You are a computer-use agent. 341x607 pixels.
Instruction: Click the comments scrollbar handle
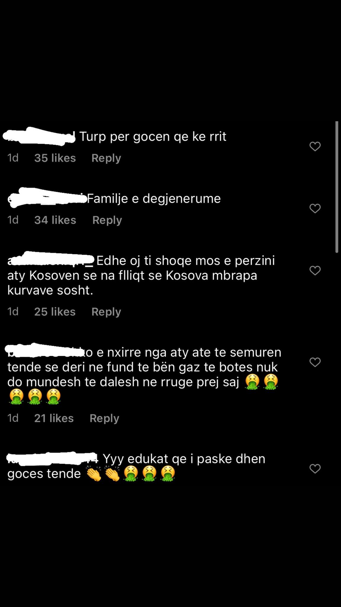337,187
